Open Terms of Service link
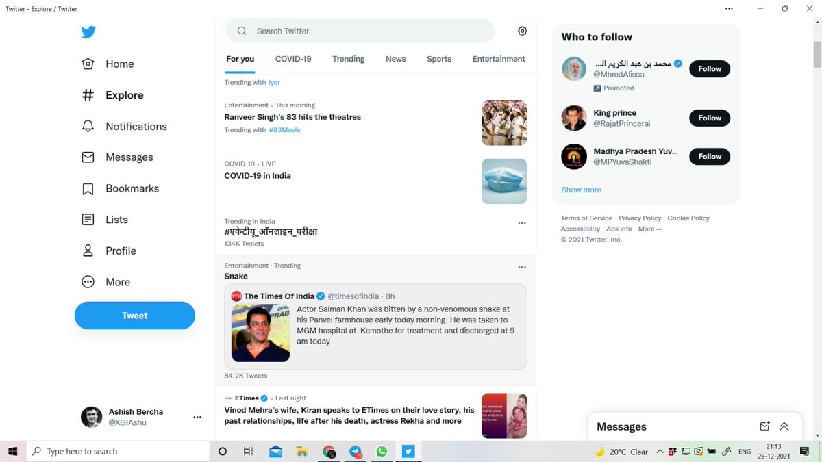This screenshot has width=822, height=462. pos(587,218)
